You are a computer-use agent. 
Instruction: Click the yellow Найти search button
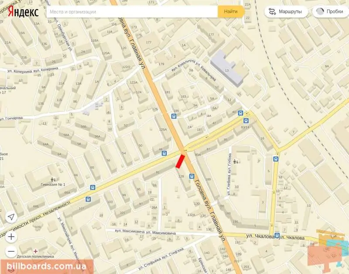(x=231, y=12)
